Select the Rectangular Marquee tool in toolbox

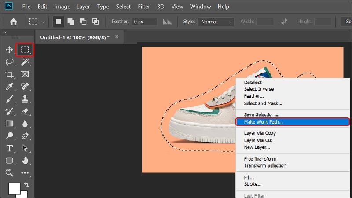(x=25, y=50)
